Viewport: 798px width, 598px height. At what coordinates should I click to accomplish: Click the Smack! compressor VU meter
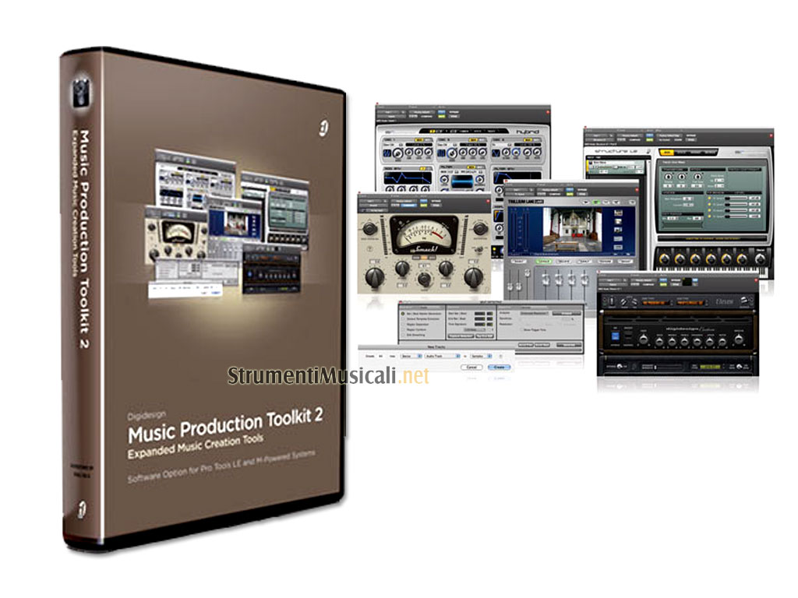(424, 232)
